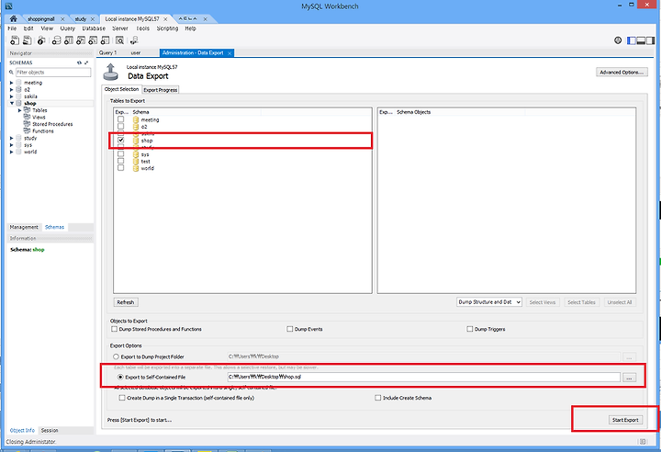Create a new schema toolbar icon
This screenshot has width=661, height=452.
56,40
